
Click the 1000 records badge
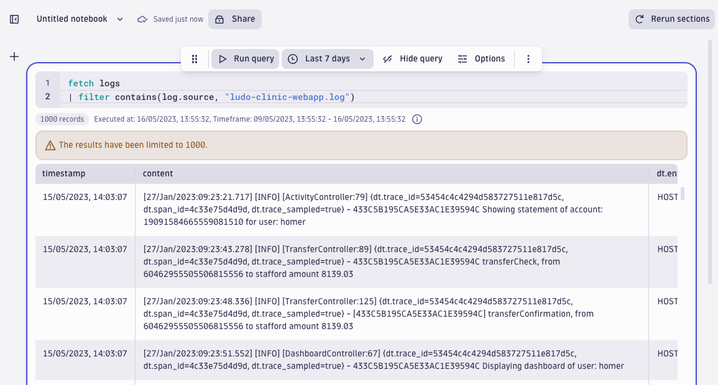pyautogui.click(x=62, y=119)
